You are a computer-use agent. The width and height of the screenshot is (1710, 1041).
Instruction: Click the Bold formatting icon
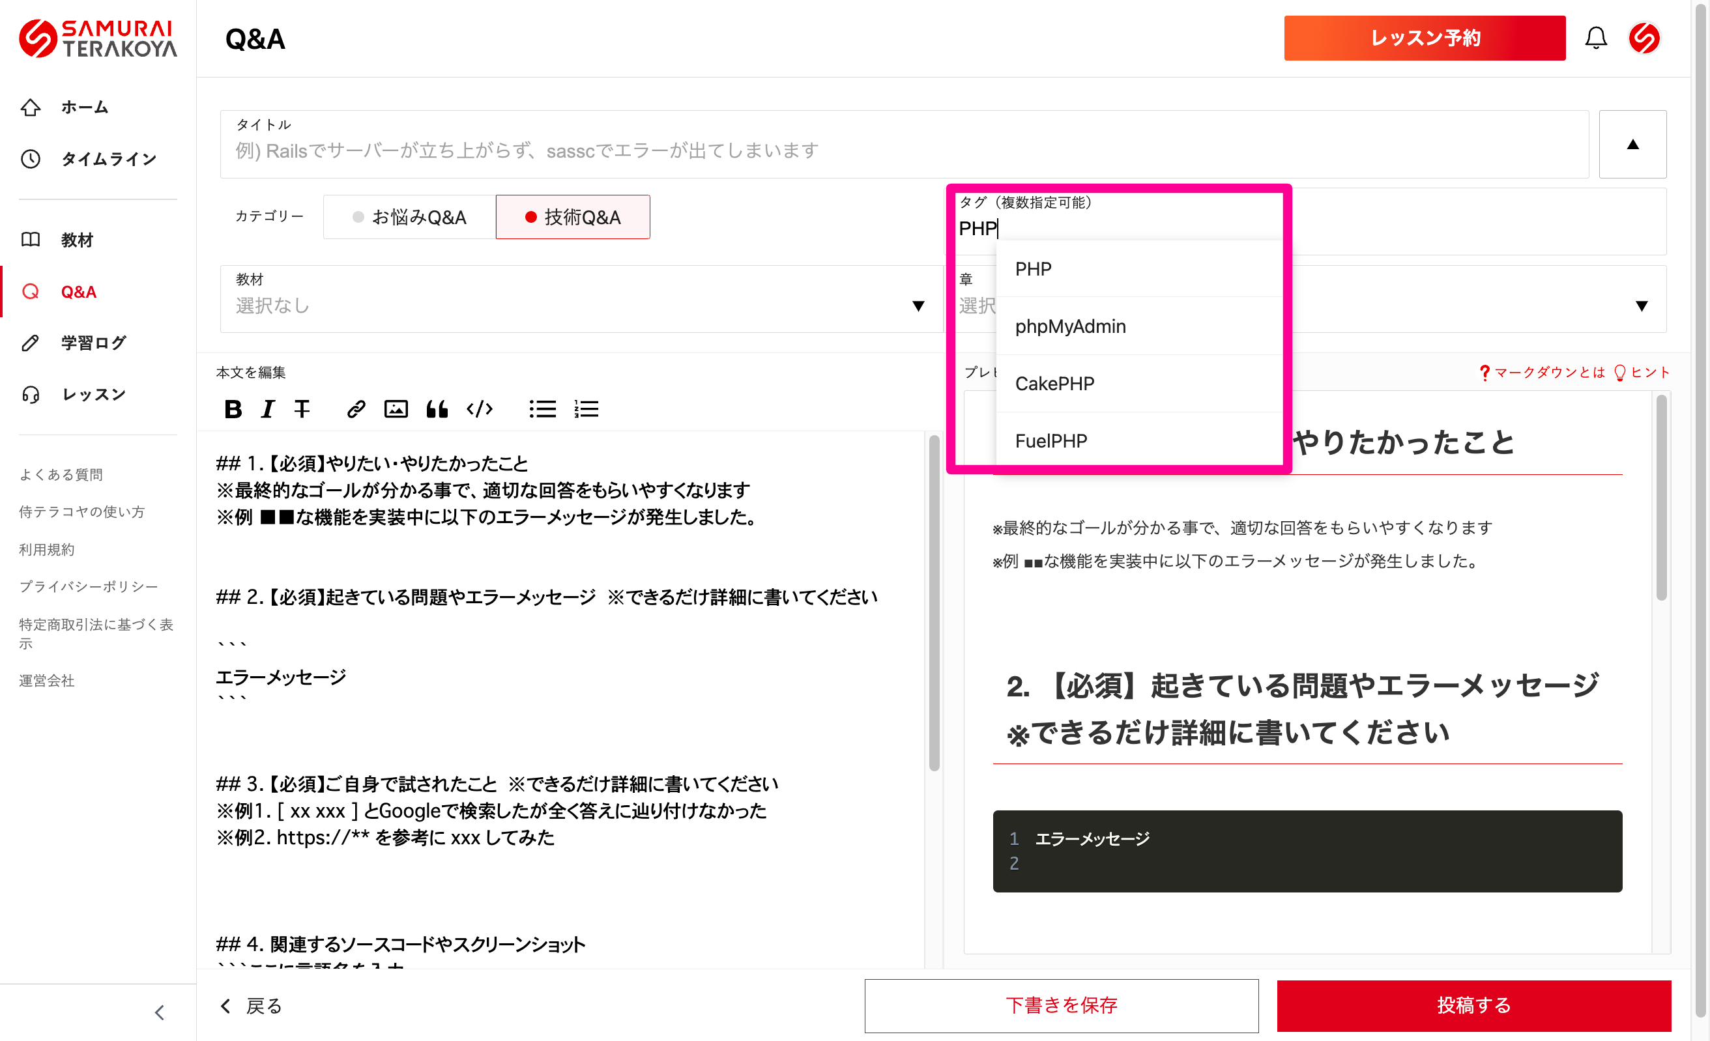click(233, 409)
